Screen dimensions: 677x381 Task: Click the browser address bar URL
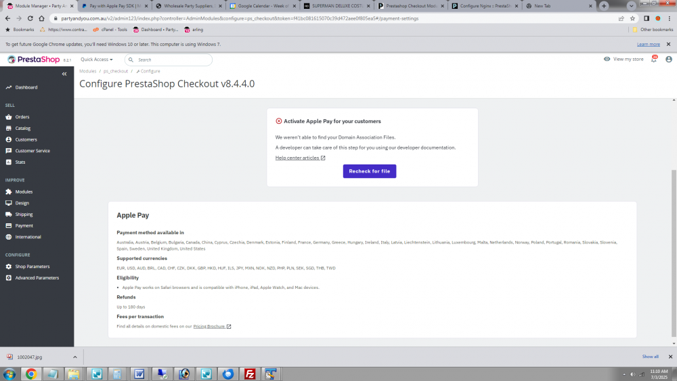click(240, 18)
